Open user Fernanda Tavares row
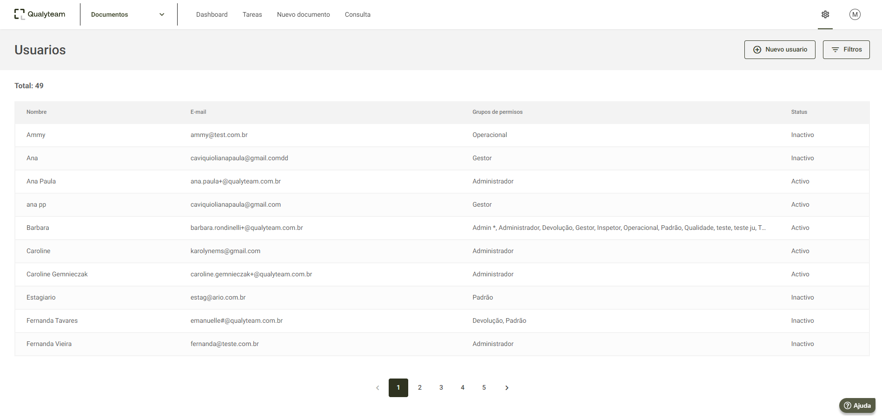The height and width of the screenshot is (418, 882). 442,321
